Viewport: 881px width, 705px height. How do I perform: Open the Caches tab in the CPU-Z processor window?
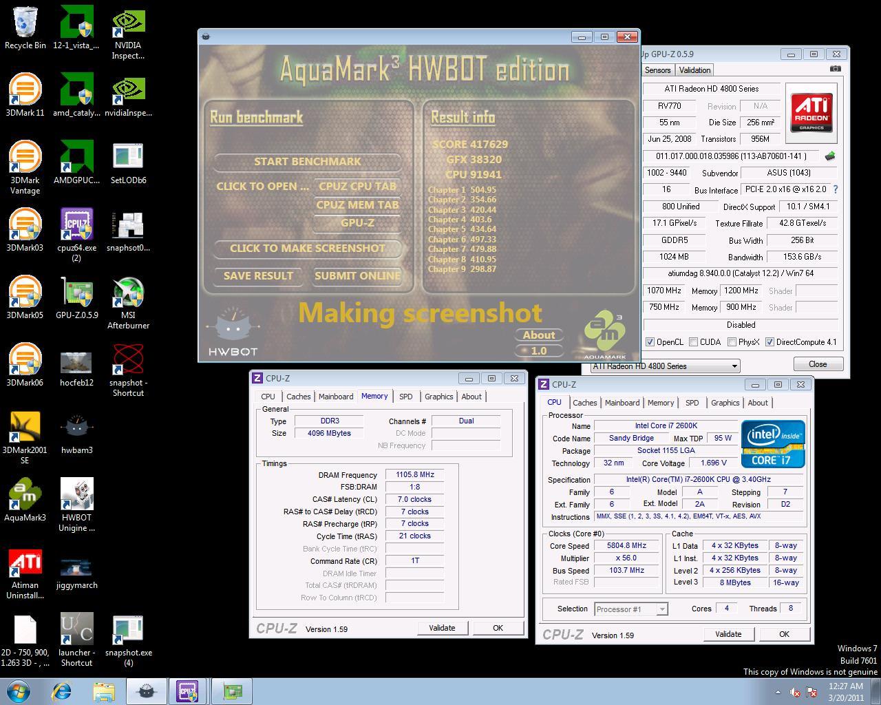(x=584, y=403)
